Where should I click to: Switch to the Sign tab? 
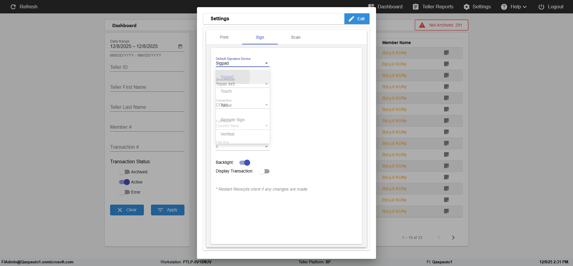coord(260,37)
